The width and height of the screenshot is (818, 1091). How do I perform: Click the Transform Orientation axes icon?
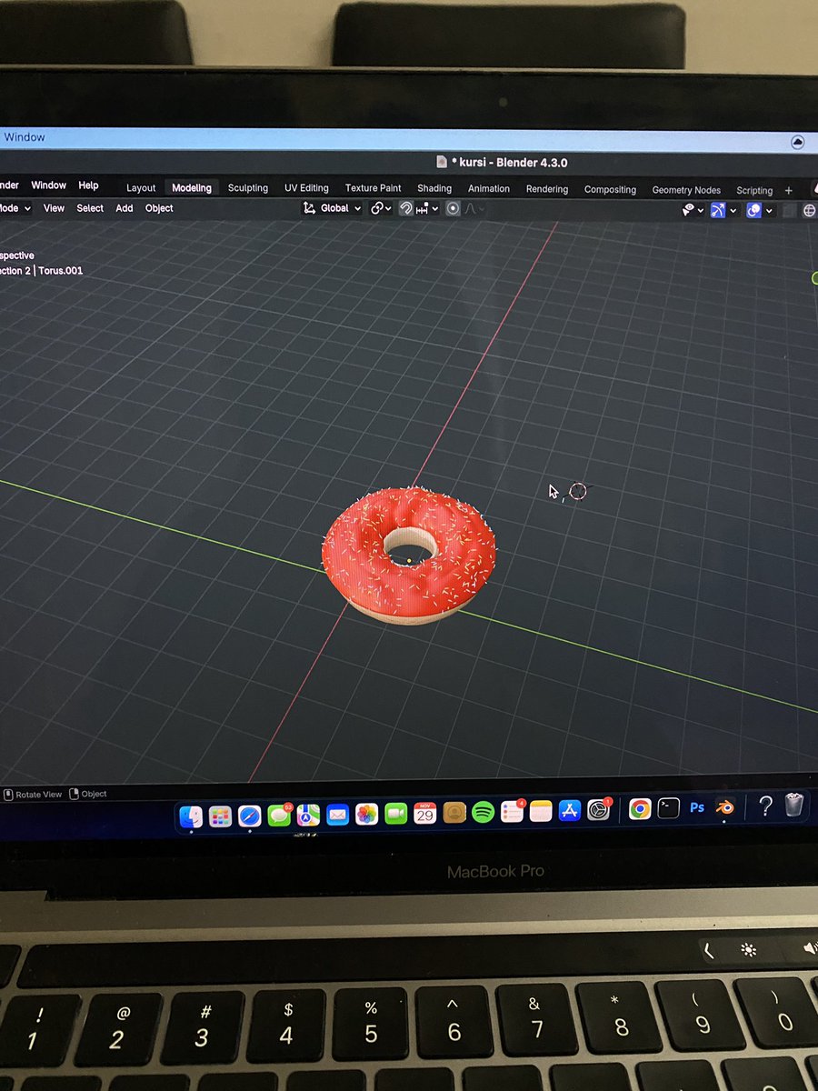pos(311,208)
